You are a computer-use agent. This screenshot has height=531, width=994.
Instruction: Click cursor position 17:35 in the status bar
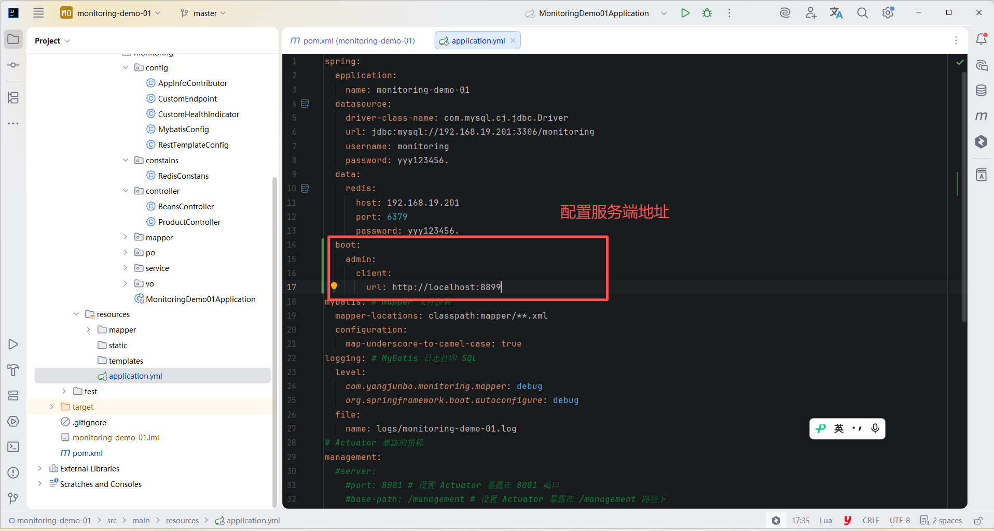[800, 521]
